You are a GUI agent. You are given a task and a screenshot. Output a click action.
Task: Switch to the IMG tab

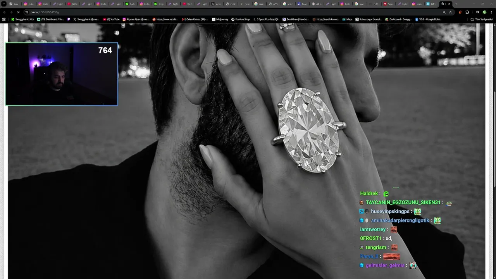tap(431, 4)
